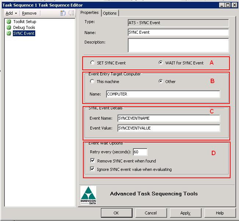Click the target computer Name field COMPUTER

click(x=163, y=94)
